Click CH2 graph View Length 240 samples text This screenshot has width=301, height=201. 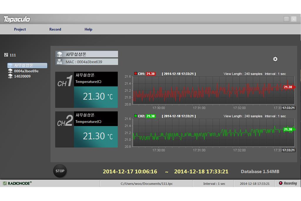243,116
